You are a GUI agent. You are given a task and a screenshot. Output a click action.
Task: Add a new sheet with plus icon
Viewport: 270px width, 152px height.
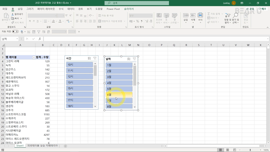point(65,146)
